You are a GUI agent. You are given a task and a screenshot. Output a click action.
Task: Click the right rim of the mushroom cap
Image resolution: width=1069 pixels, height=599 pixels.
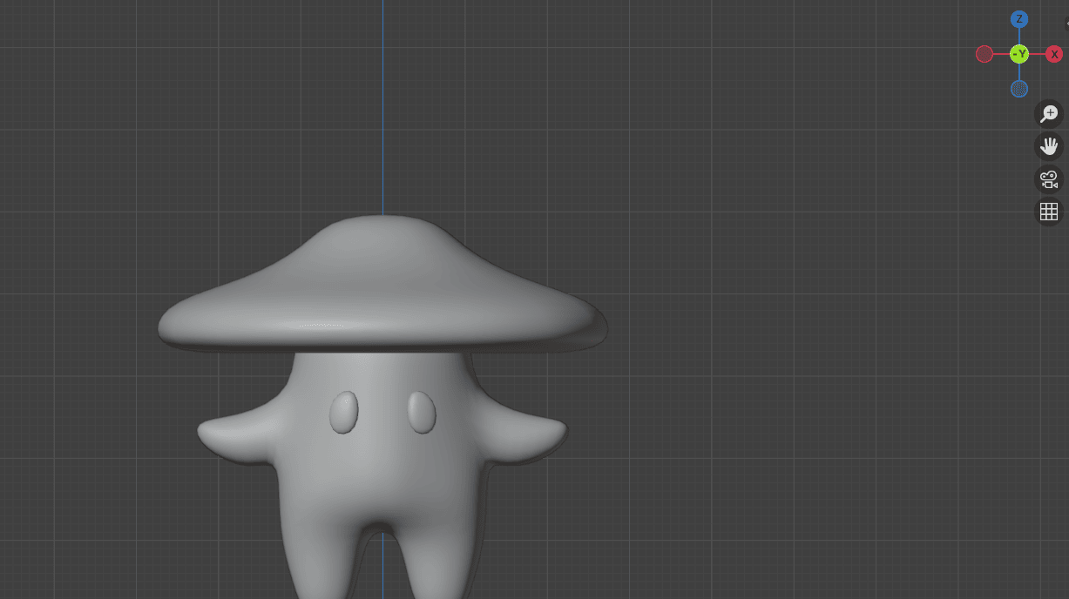click(x=584, y=326)
